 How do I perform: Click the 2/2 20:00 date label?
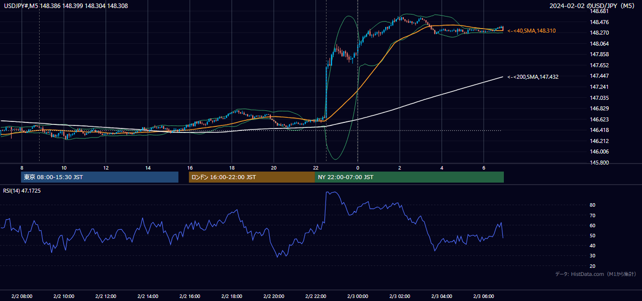tap(274, 296)
